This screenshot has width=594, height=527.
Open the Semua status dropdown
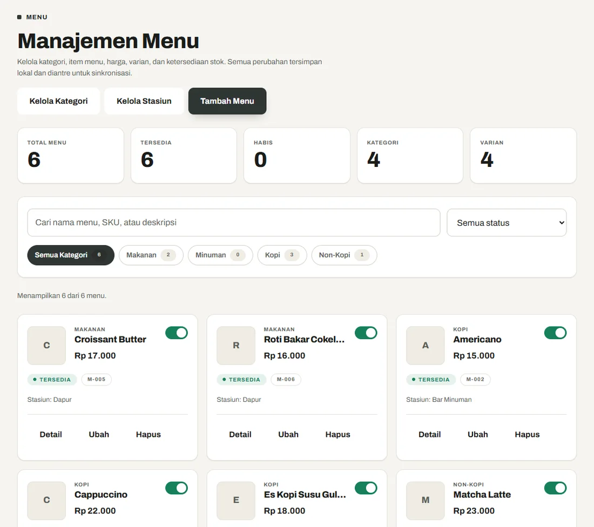click(507, 223)
